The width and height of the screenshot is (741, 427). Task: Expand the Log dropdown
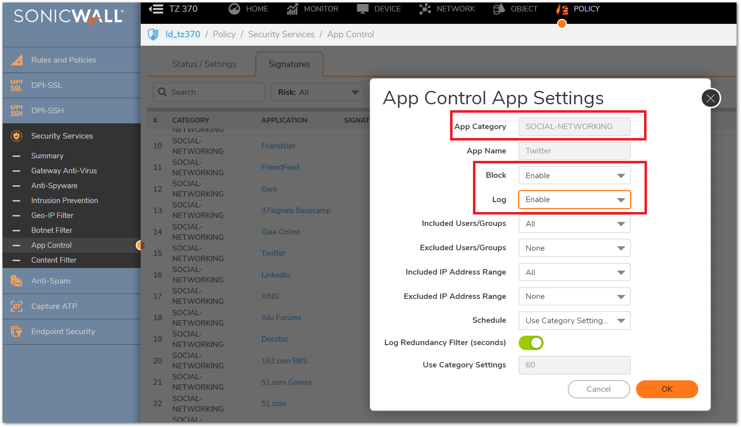click(x=574, y=200)
